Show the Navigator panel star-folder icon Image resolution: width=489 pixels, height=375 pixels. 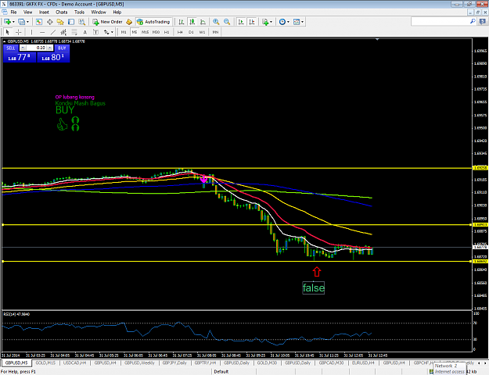[60, 22]
